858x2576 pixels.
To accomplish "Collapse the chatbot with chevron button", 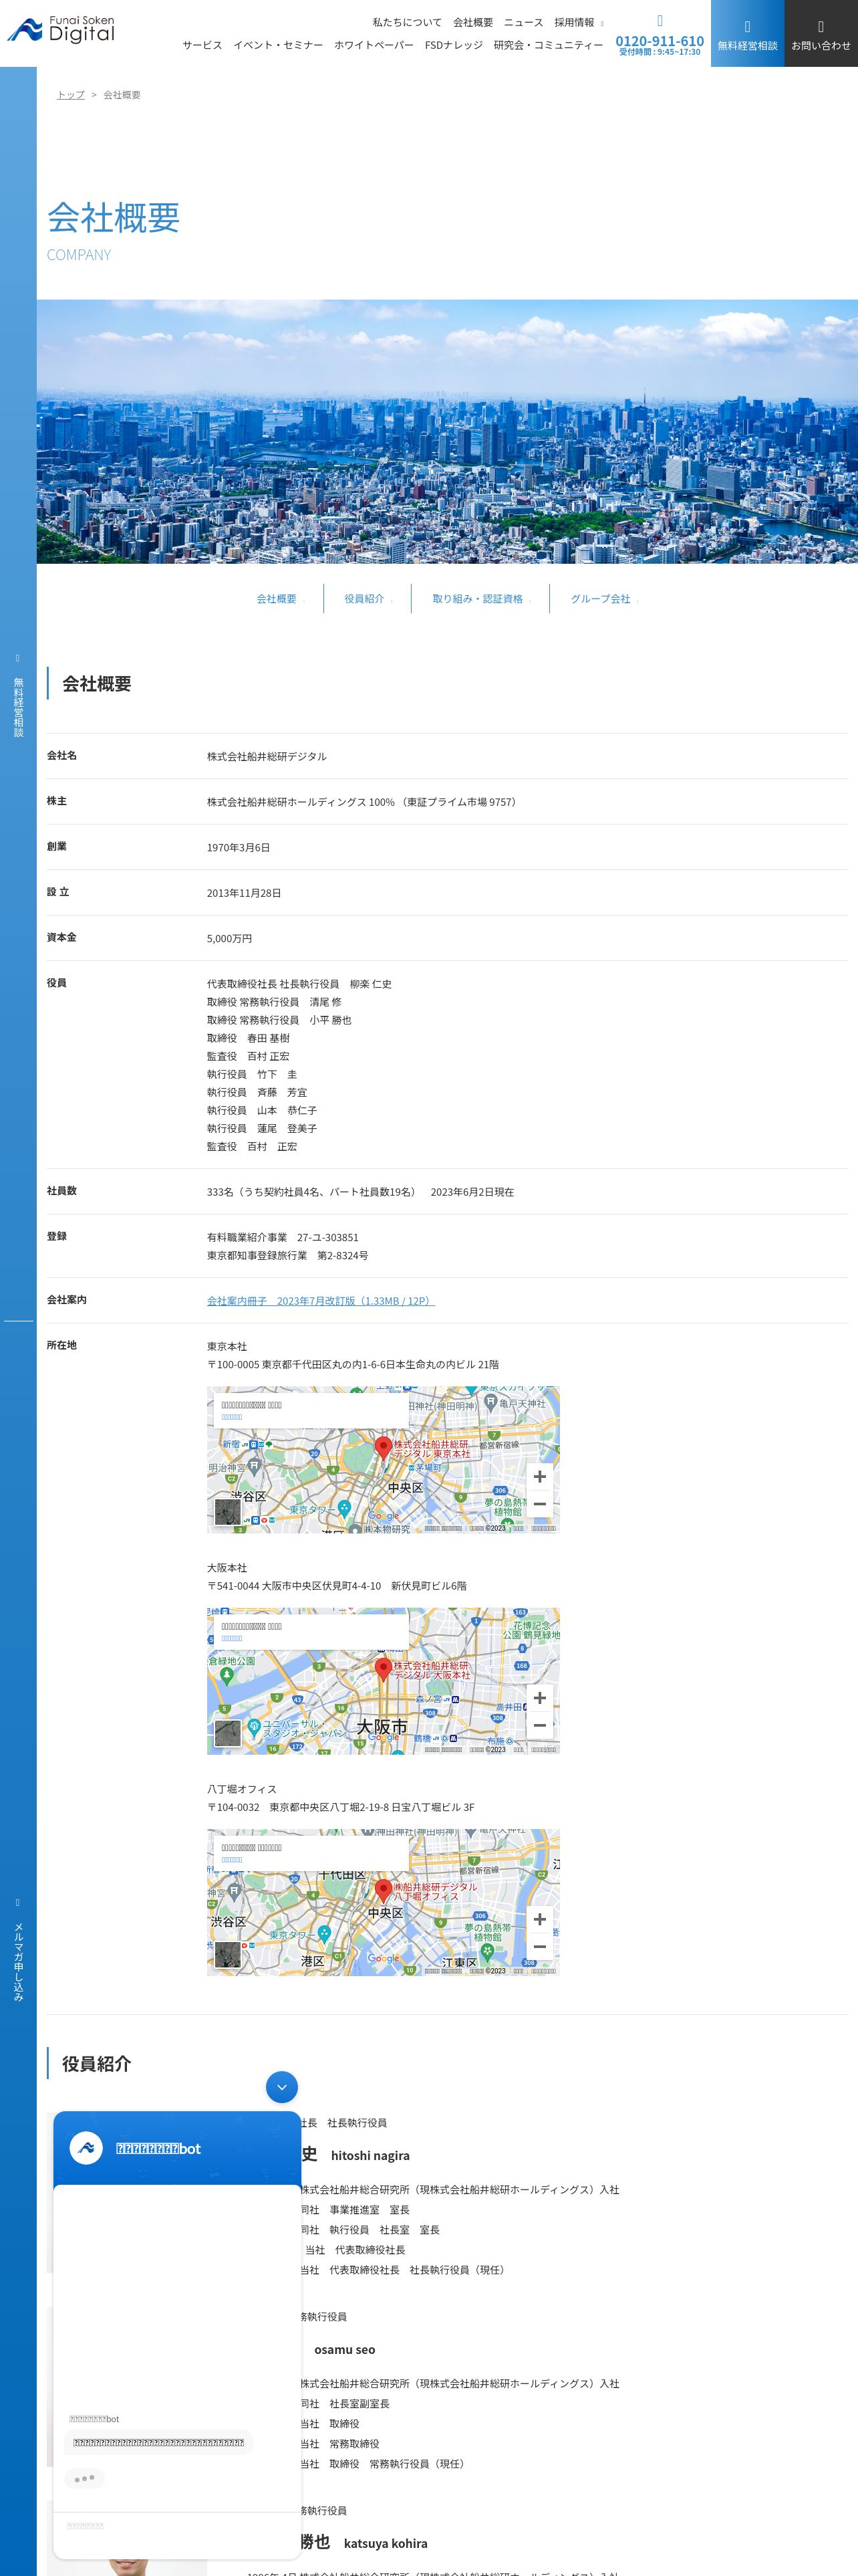I will coord(282,2087).
